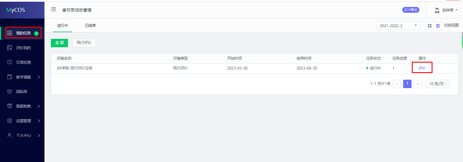Viewport: 463px width, 162px height.
Task: Open 日常反馈 daily feedback page
Action: click(23, 62)
